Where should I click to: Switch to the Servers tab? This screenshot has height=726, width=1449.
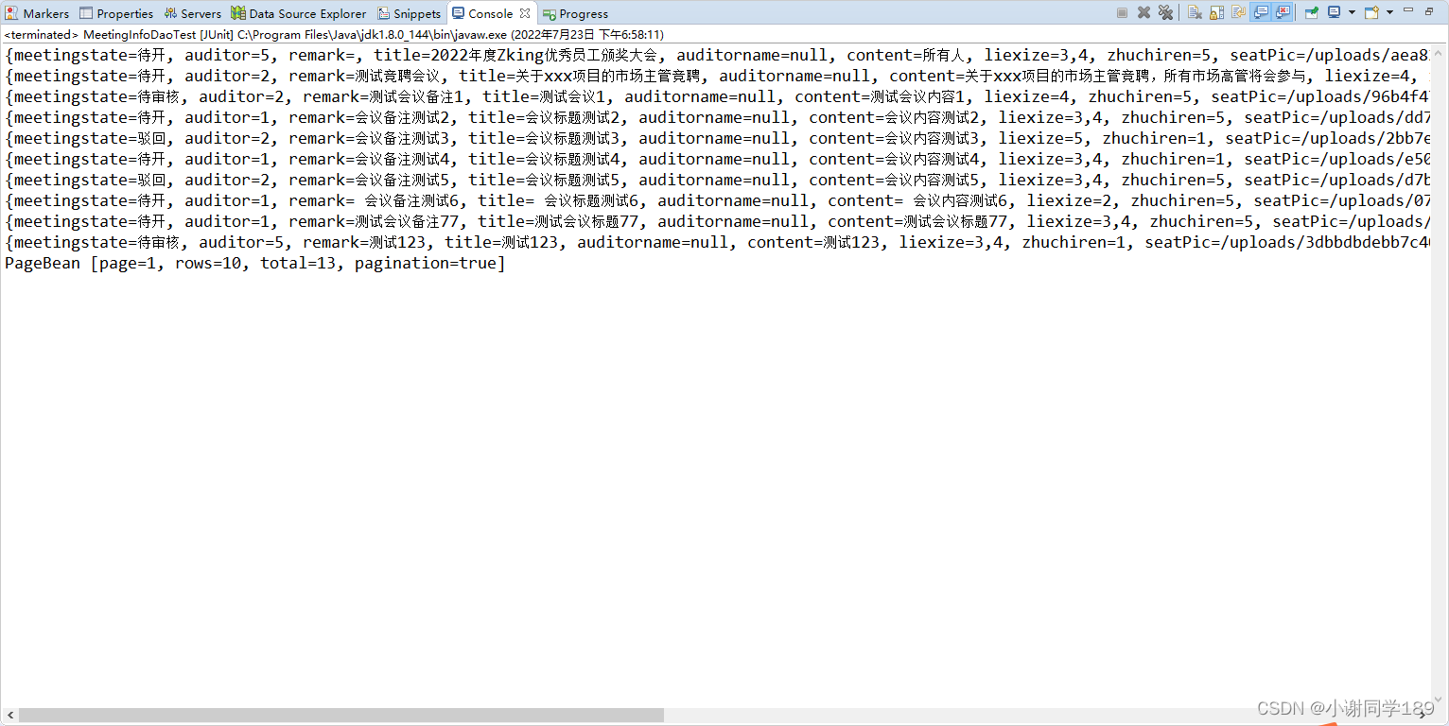[192, 13]
